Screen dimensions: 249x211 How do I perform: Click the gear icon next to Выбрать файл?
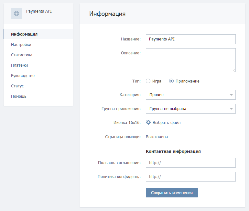click(148, 122)
